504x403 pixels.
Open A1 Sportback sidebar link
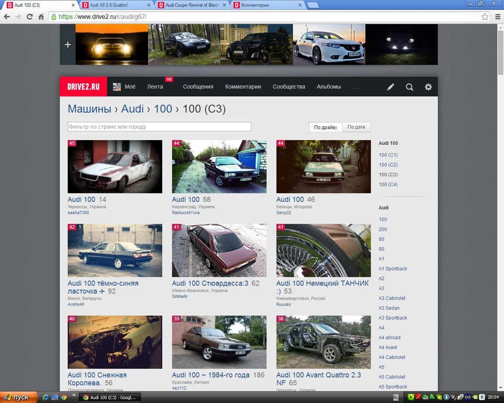(393, 269)
